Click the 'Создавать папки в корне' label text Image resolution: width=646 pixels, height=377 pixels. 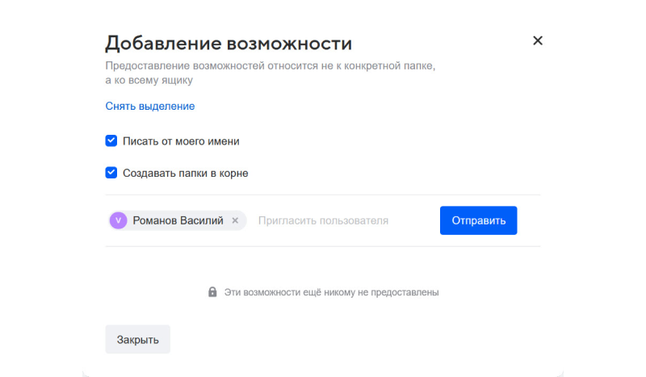click(x=186, y=173)
